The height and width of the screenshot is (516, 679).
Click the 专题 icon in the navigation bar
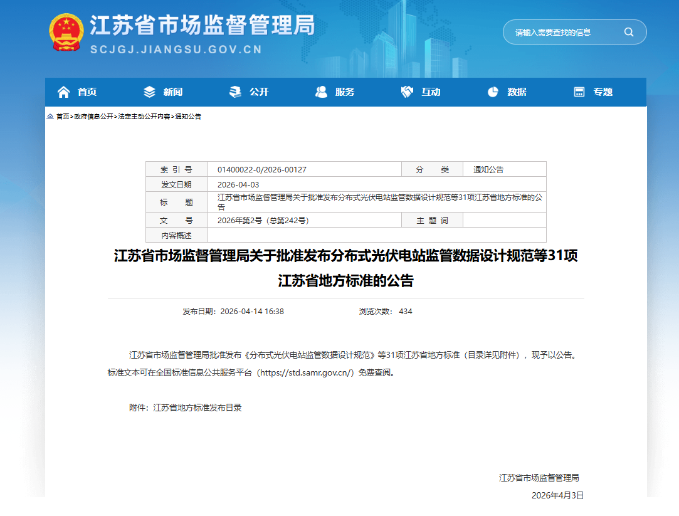[x=579, y=92]
